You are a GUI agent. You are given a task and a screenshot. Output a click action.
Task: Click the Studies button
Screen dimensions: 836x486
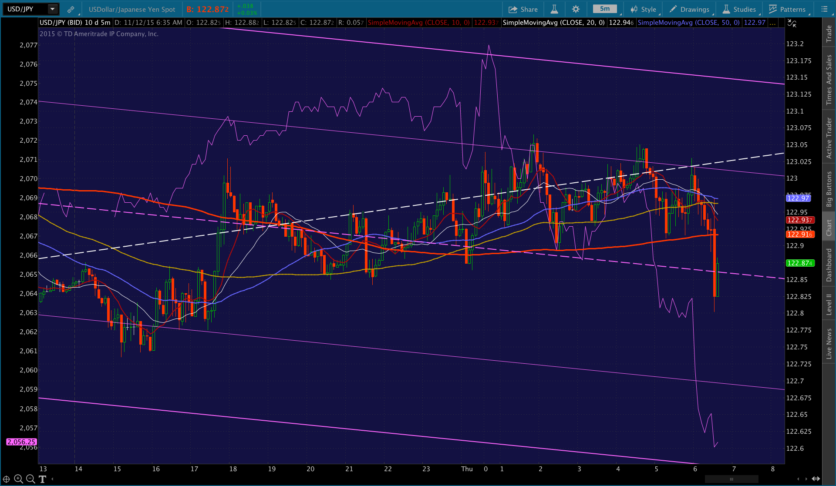coord(739,9)
